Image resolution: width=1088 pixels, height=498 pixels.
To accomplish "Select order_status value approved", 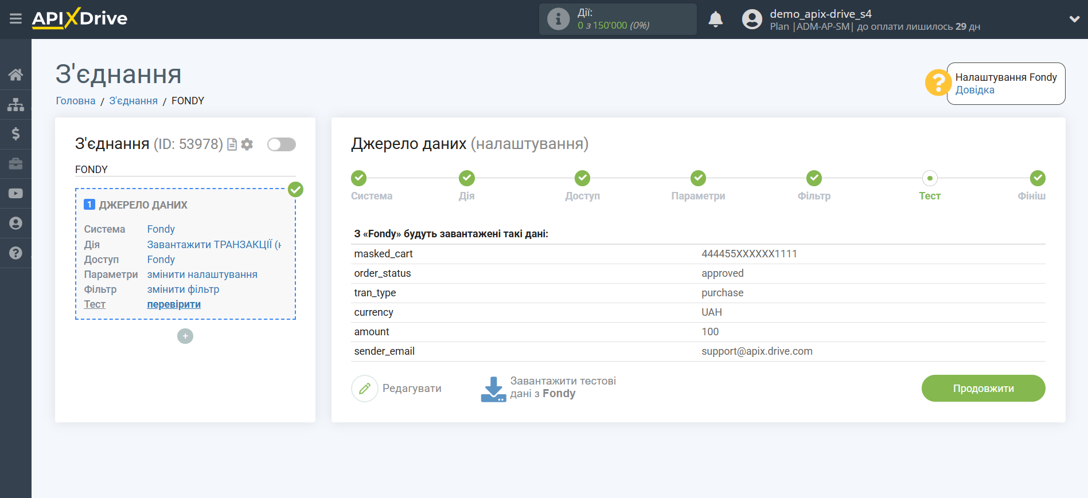I will pyautogui.click(x=722, y=273).
